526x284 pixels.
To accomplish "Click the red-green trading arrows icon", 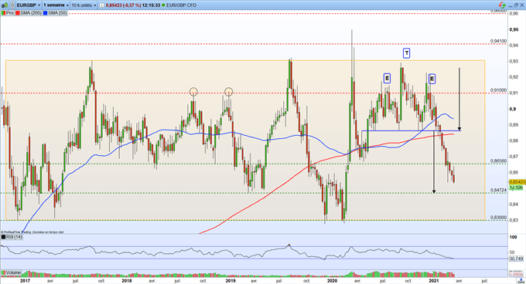I will point(502,5).
